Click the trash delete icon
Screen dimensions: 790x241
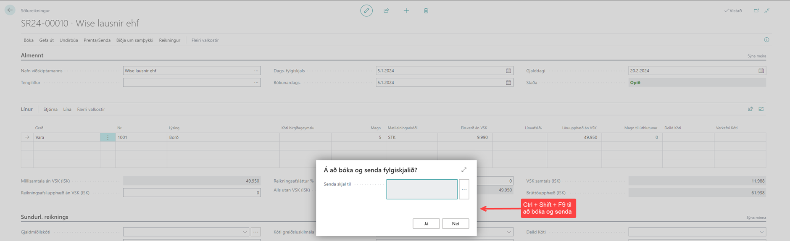tap(426, 10)
